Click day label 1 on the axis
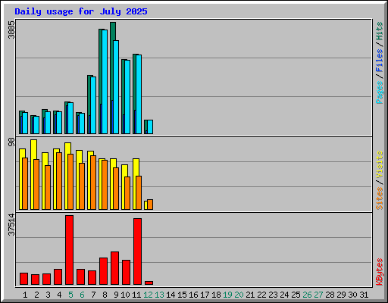Viewport: 388px width, 303px height. click(x=25, y=295)
